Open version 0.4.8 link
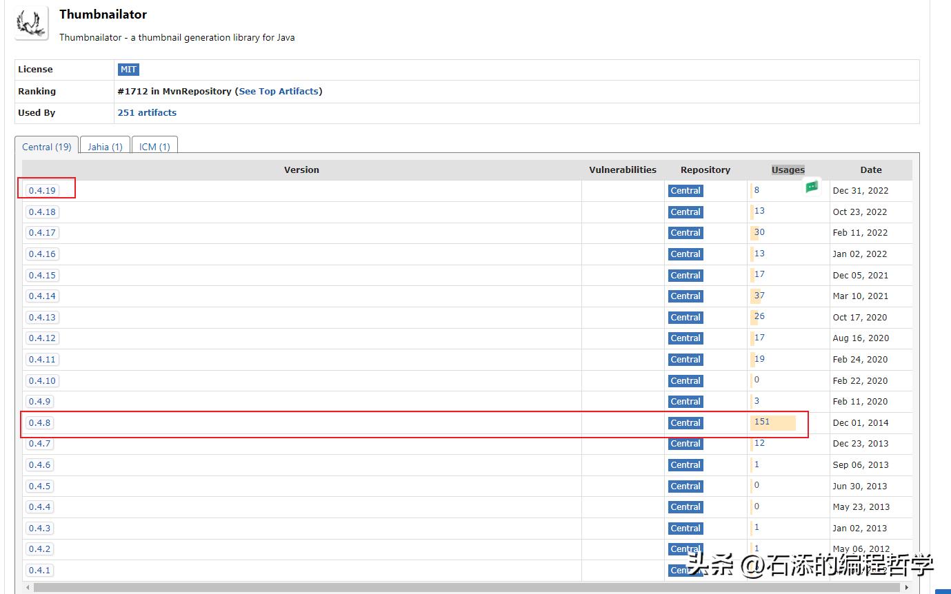The width and height of the screenshot is (951, 594). tap(40, 423)
